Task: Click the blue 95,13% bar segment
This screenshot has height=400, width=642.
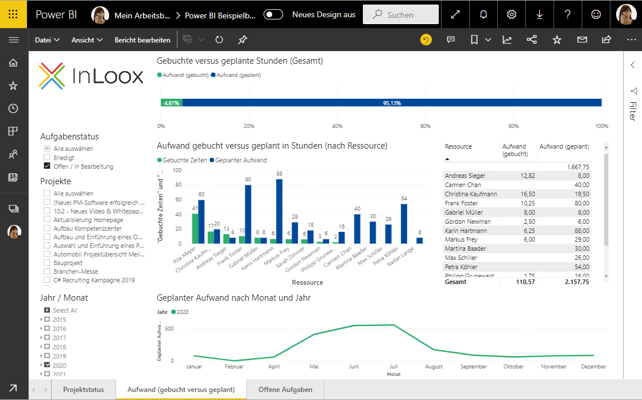Action: coord(392,103)
